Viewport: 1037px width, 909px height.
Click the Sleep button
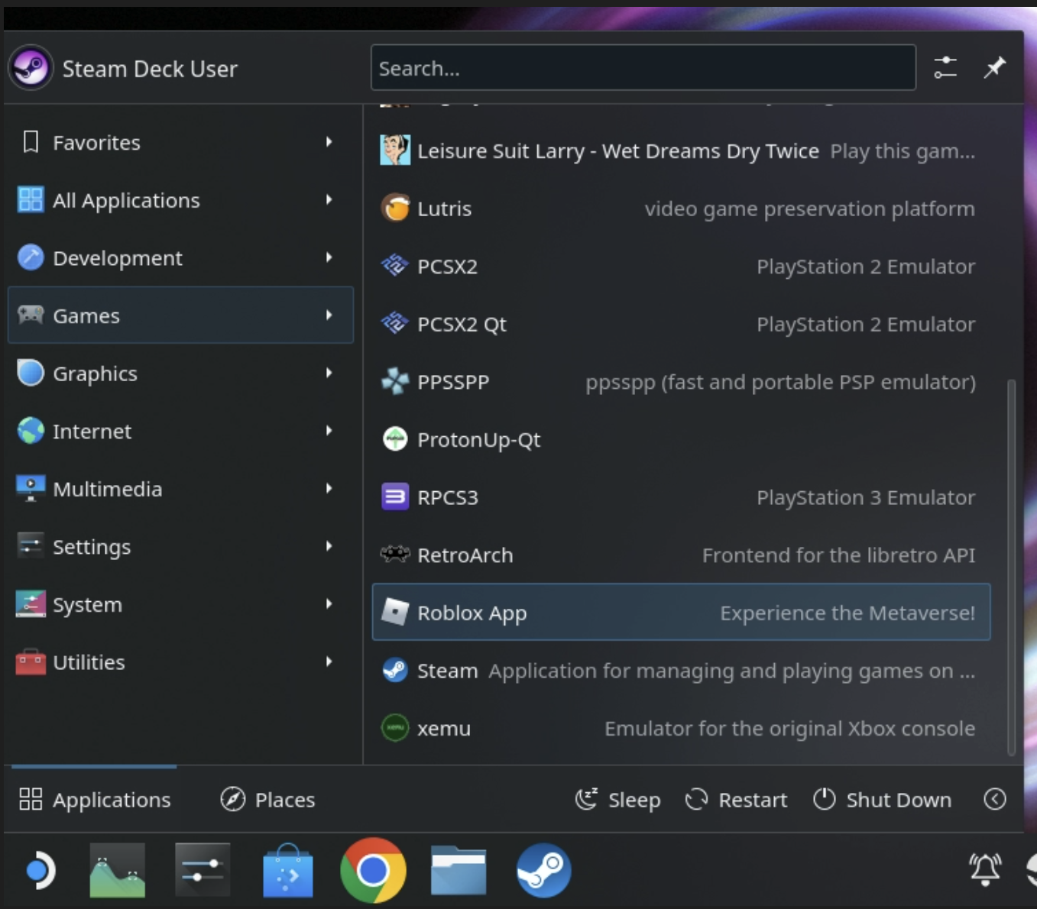pyautogui.click(x=617, y=799)
